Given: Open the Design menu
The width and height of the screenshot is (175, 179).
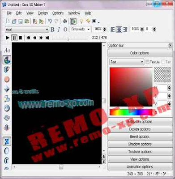Looking at the screenshot, I should [43, 13].
